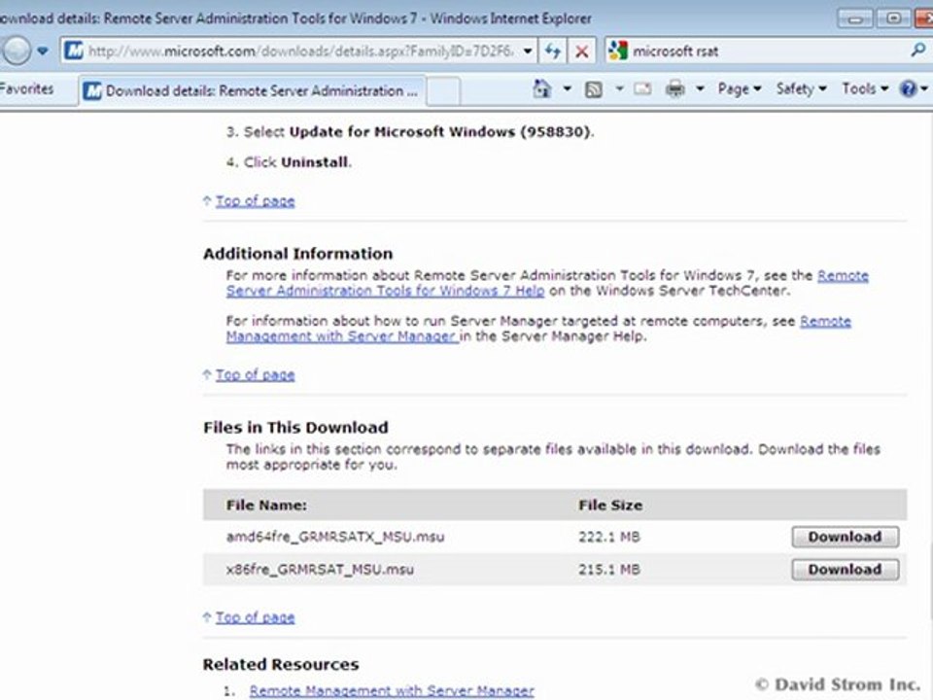The image size is (933, 700).
Task: Click the Home page icon
Action: click(541, 89)
